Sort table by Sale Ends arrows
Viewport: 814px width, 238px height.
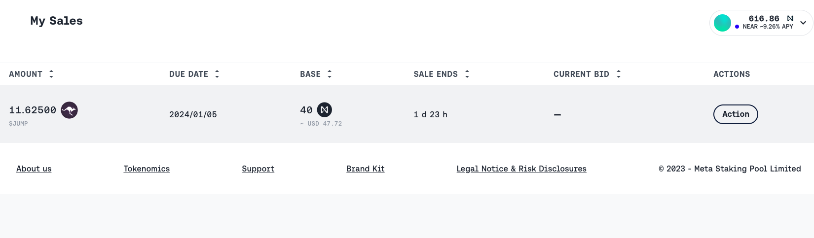pyautogui.click(x=467, y=74)
